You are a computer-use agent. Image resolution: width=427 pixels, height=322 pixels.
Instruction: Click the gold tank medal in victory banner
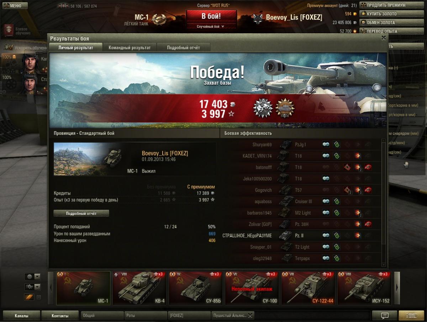285,109
